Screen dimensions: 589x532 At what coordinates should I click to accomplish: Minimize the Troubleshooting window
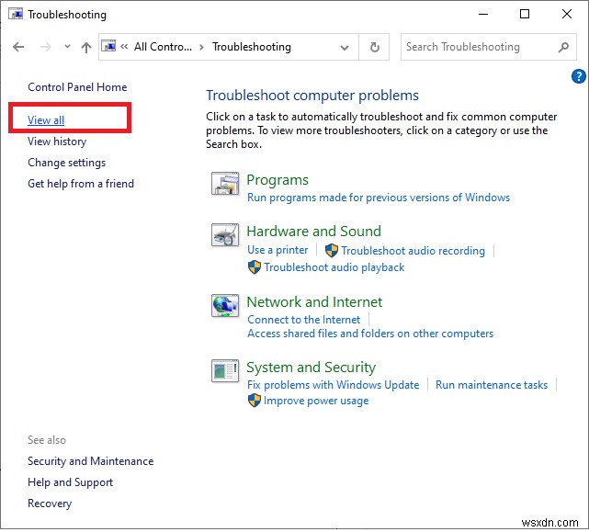coord(483,15)
